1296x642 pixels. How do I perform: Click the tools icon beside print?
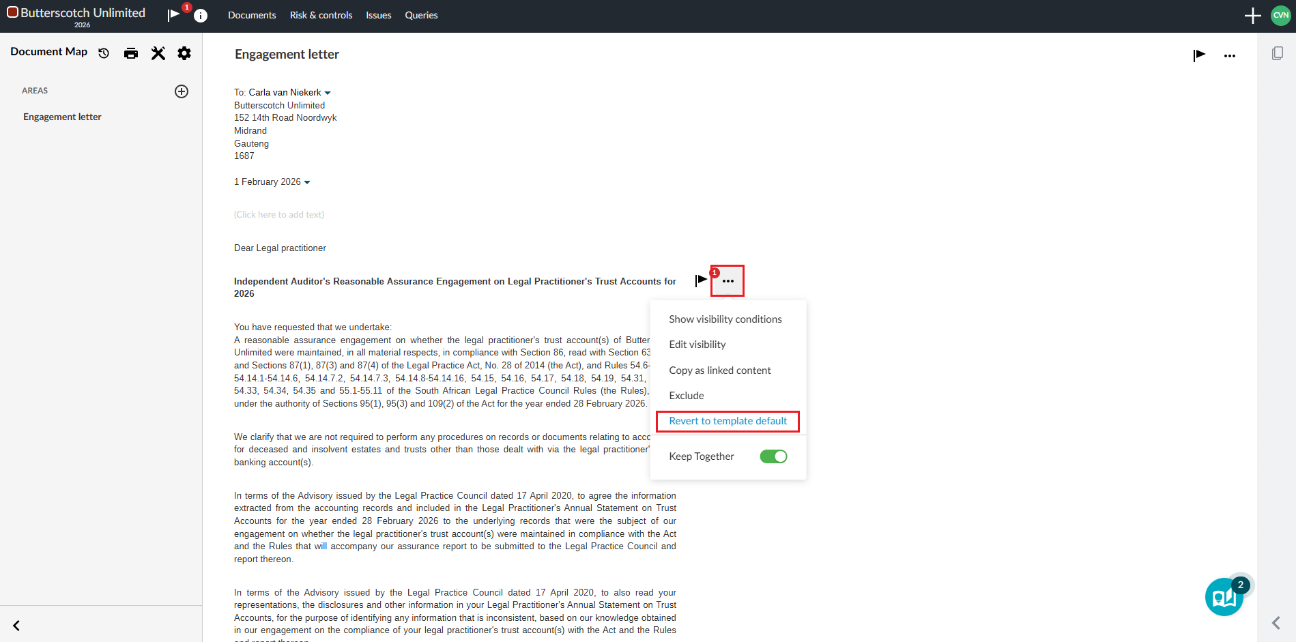tap(158, 53)
